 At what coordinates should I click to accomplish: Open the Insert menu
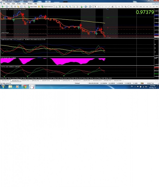14,4
